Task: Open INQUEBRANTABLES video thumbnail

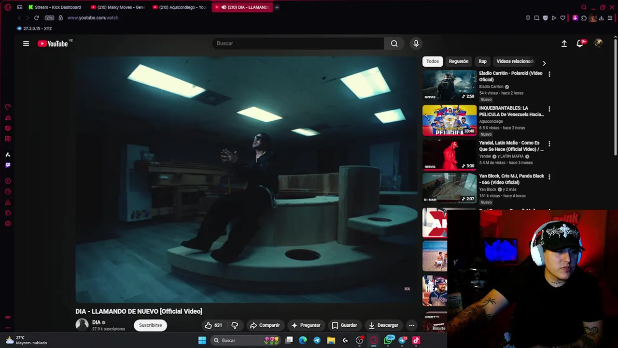Action: pos(449,120)
